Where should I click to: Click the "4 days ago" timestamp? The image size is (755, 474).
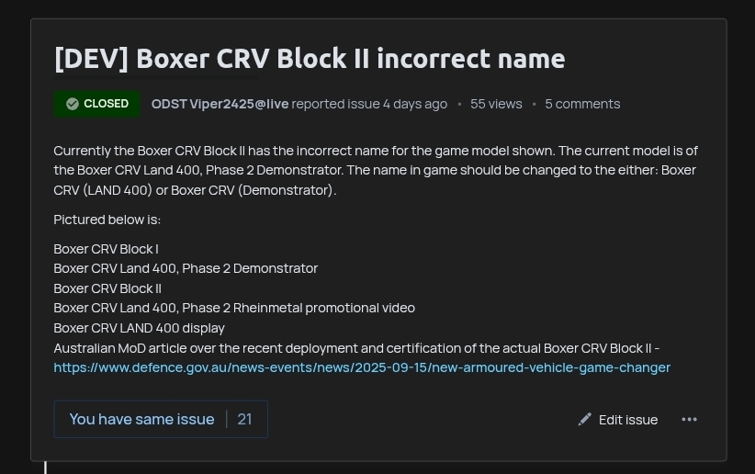[415, 104]
